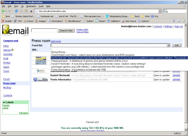Open the CSS developer toolbar item

[18, 21]
